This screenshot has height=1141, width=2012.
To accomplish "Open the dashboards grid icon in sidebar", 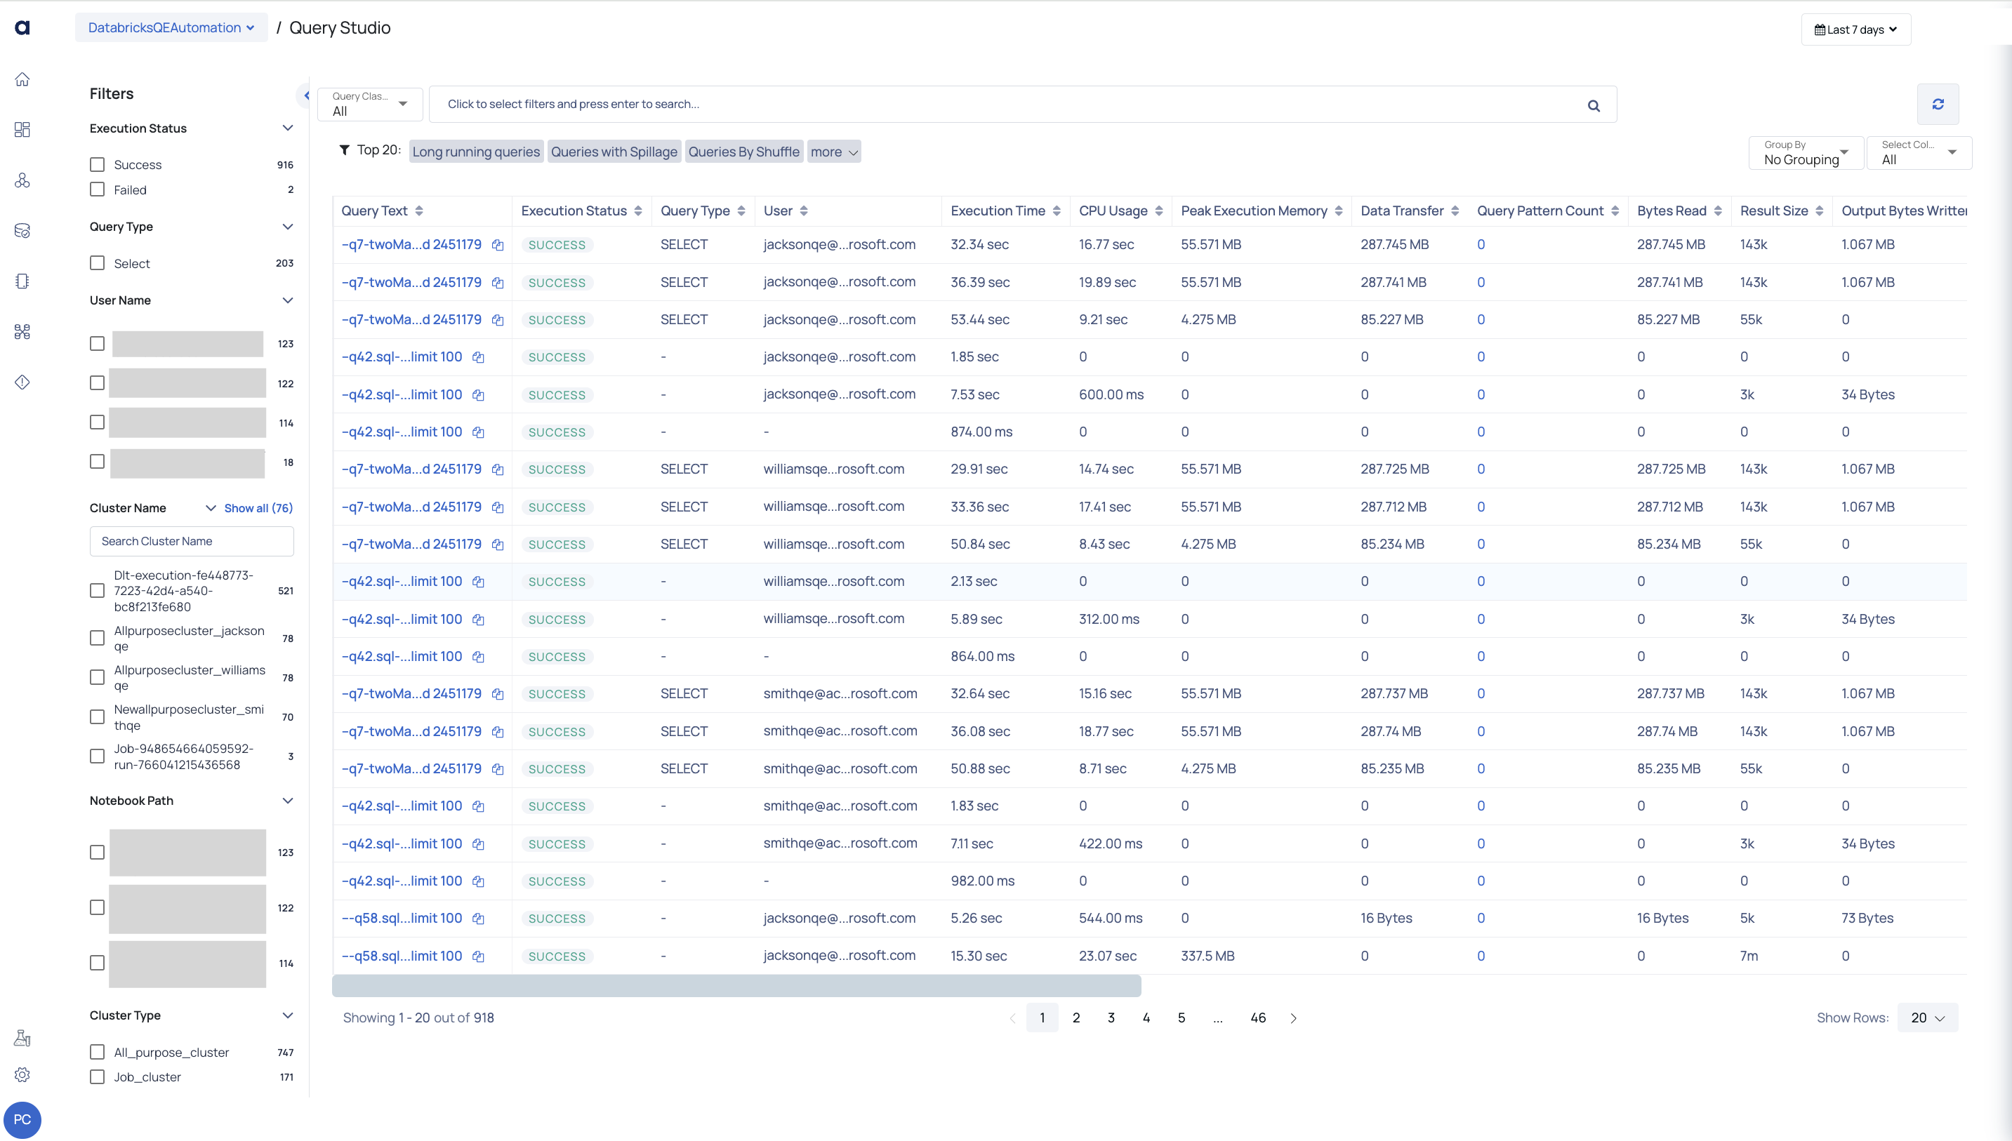I will tap(22, 129).
